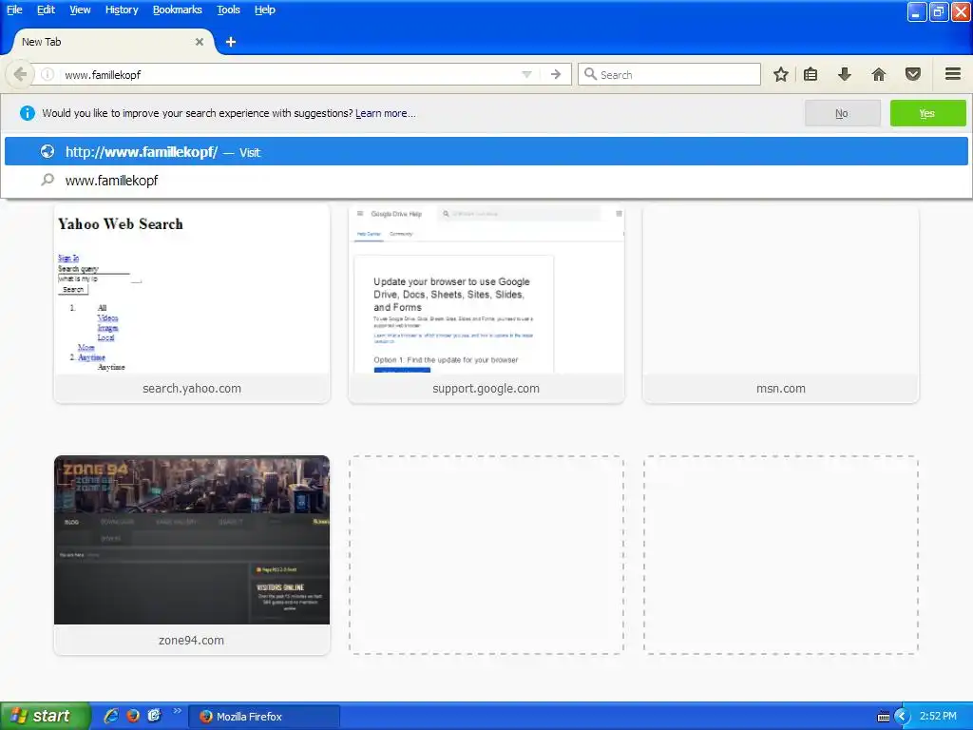The width and height of the screenshot is (973, 730).
Task: Click the Pocket save icon
Action: pos(913,74)
